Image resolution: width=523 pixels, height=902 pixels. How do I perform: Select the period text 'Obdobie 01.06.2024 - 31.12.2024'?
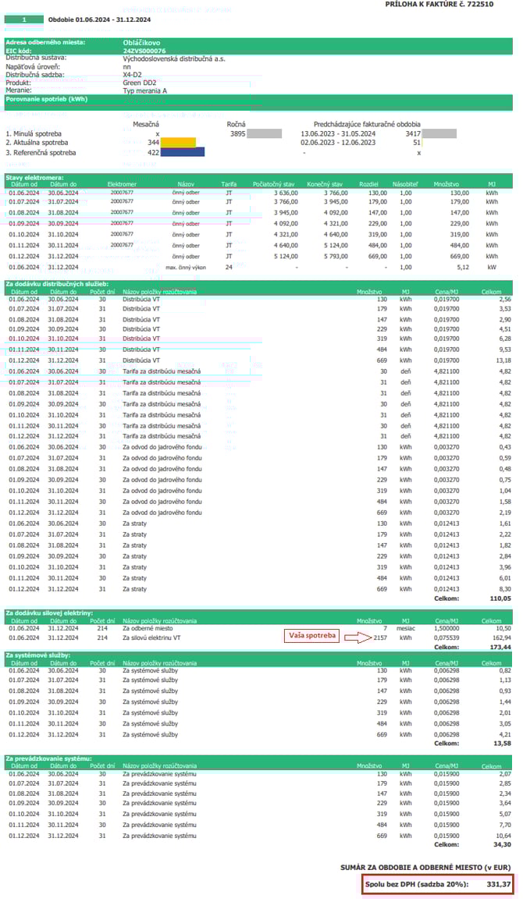point(100,20)
